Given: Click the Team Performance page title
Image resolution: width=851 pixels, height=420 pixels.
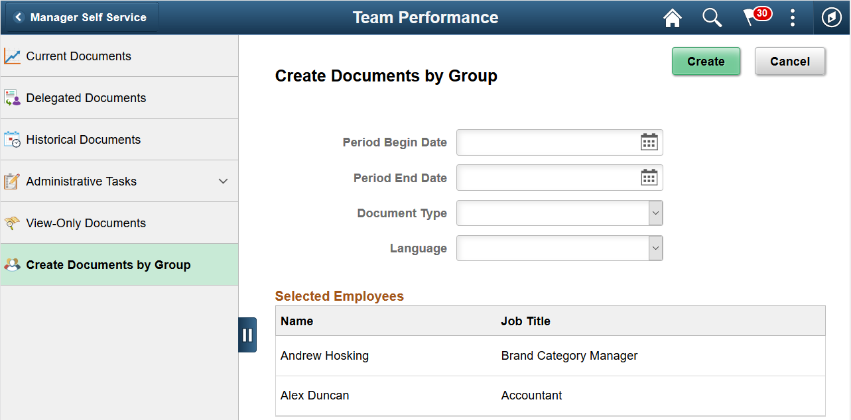Looking at the screenshot, I should click(426, 18).
